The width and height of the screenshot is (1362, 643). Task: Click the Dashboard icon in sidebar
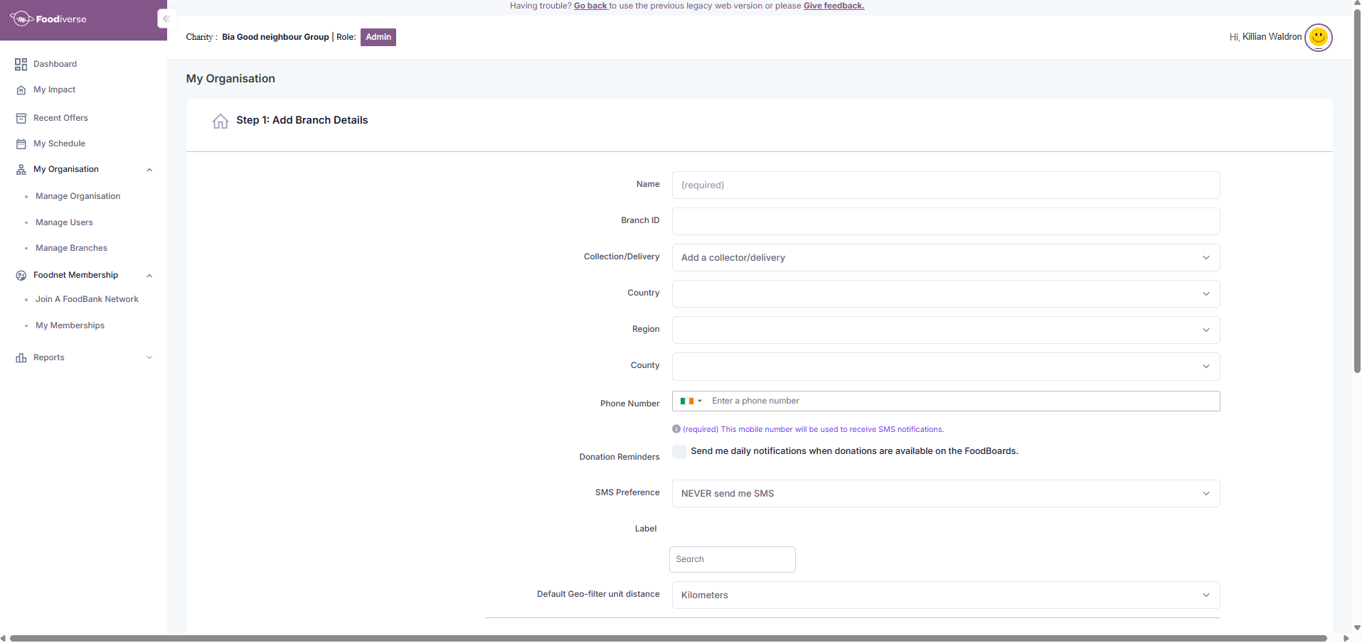(x=21, y=65)
